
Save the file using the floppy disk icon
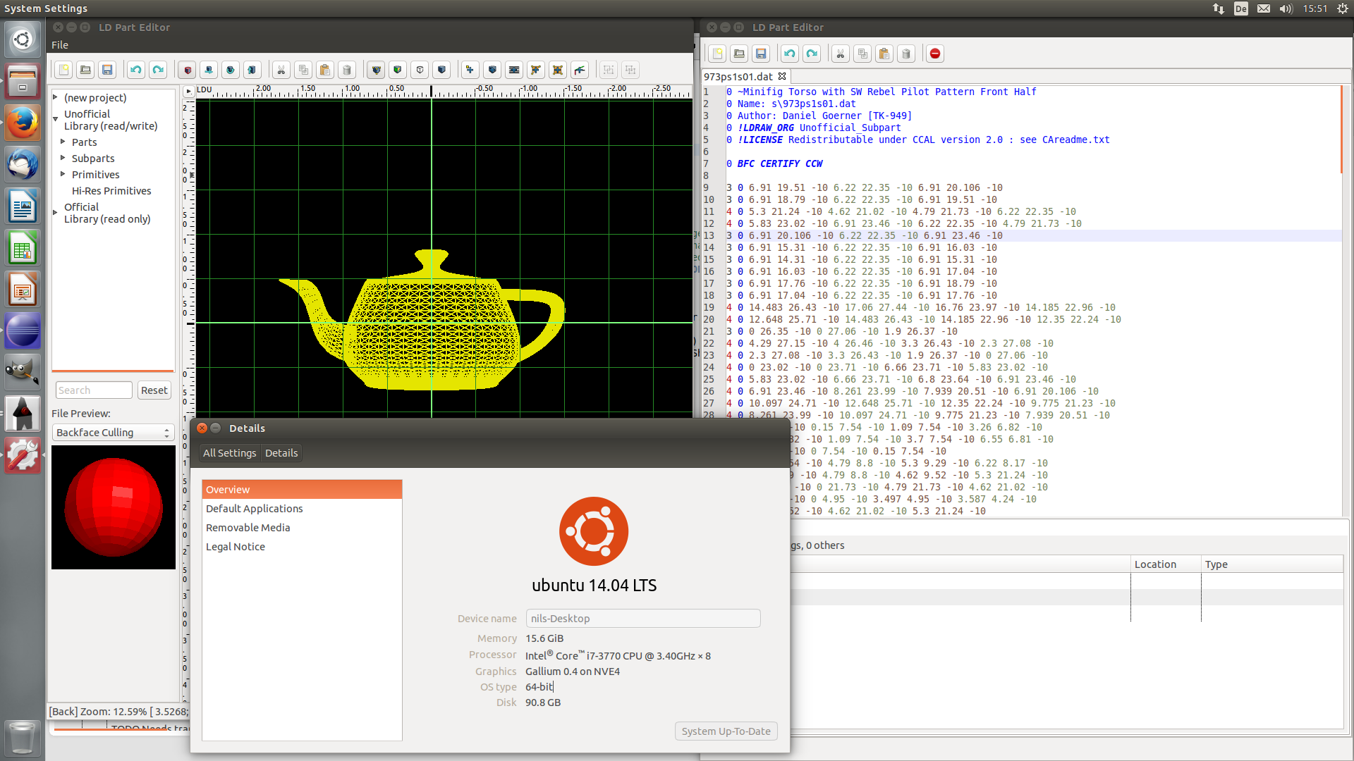click(x=107, y=70)
